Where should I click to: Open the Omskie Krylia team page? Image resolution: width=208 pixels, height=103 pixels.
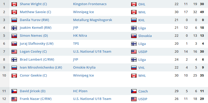(84, 68)
